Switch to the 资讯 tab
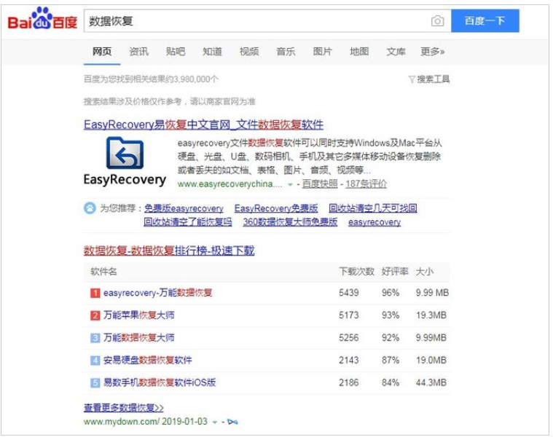Screen dimensions: 553x437 pos(138,52)
